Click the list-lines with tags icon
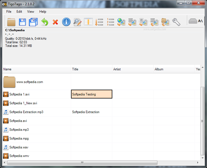This screenshot has height=168, width=207. coord(132,22)
